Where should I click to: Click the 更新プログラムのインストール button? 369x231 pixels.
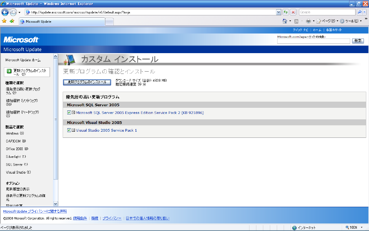(x=87, y=82)
